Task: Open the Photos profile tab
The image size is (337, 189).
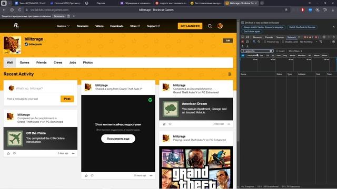Action: pyautogui.click(x=88, y=62)
